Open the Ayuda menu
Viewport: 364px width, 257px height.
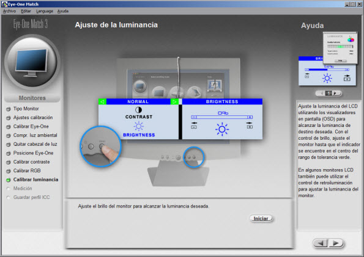[63, 11]
